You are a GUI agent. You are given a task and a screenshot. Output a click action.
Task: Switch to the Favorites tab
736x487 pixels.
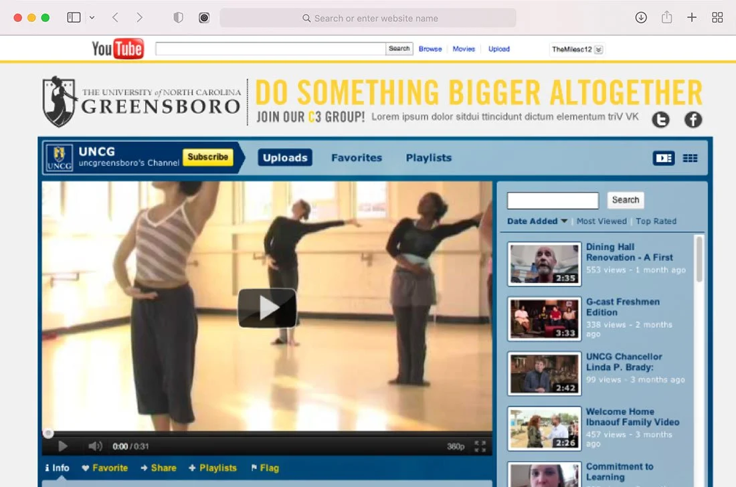[x=357, y=158]
